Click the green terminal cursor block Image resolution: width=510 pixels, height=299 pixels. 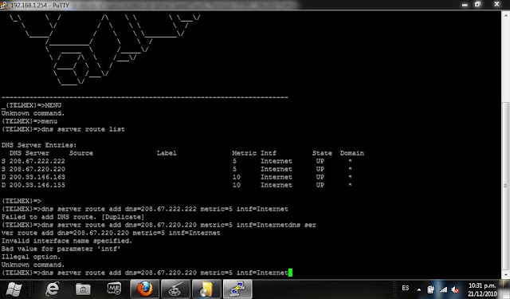[290, 273]
